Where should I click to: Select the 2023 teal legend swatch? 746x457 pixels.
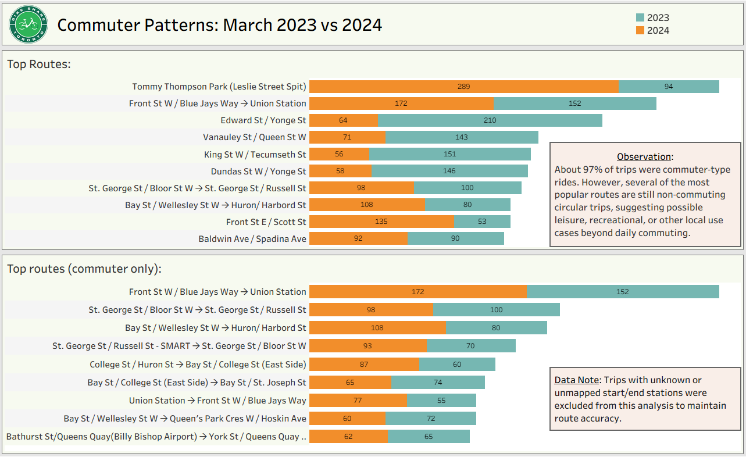tap(640, 18)
